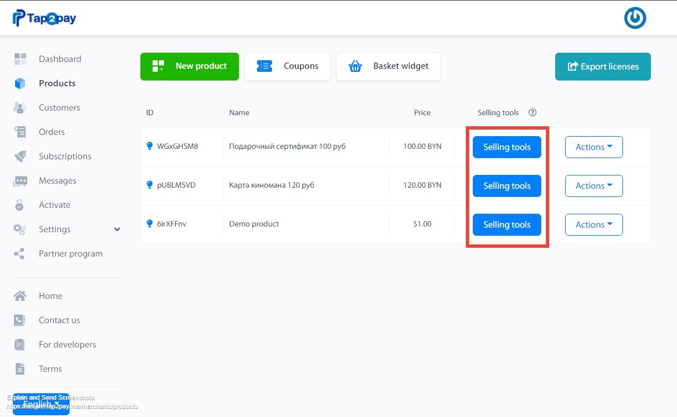Click the Orders sidebar icon
The width and height of the screenshot is (677, 417).
[x=20, y=131]
